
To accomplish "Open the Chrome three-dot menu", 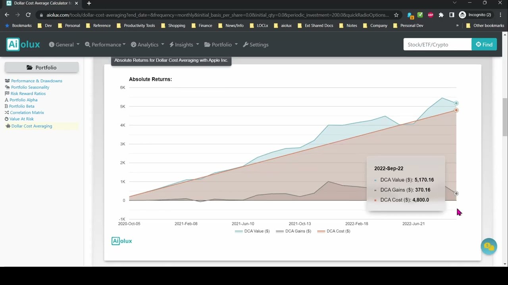I will click(x=500, y=15).
